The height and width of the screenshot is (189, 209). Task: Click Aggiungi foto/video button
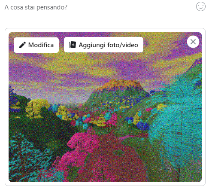pyautogui.click(x=103, y=45)
